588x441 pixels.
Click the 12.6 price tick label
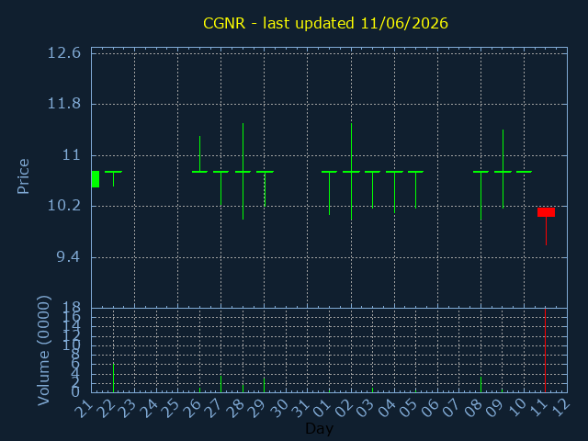pyautogui.click(x=63, y=53)
